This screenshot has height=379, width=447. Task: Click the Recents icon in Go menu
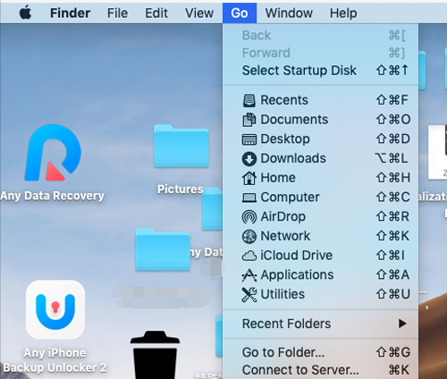pyautogui.click(x=249, y=100)
